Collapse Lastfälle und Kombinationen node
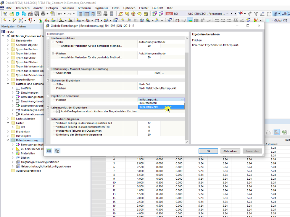290x217 pixels. point(8,84)
